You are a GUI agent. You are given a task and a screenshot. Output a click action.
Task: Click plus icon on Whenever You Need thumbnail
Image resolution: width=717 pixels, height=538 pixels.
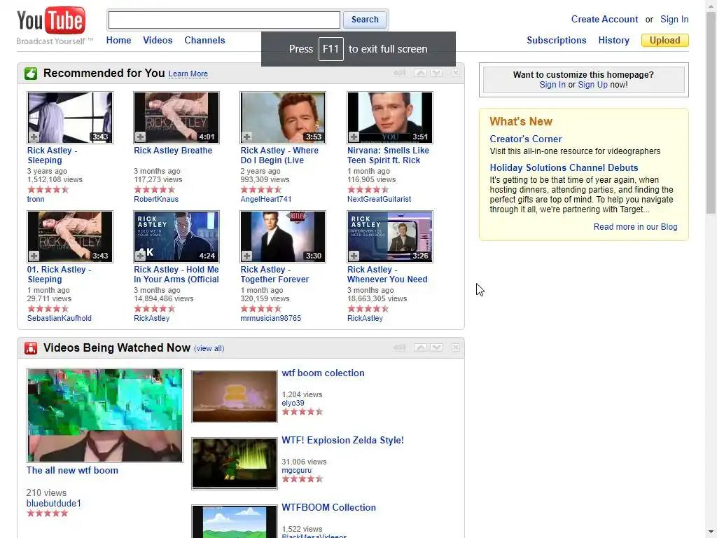tap(354, 256)
